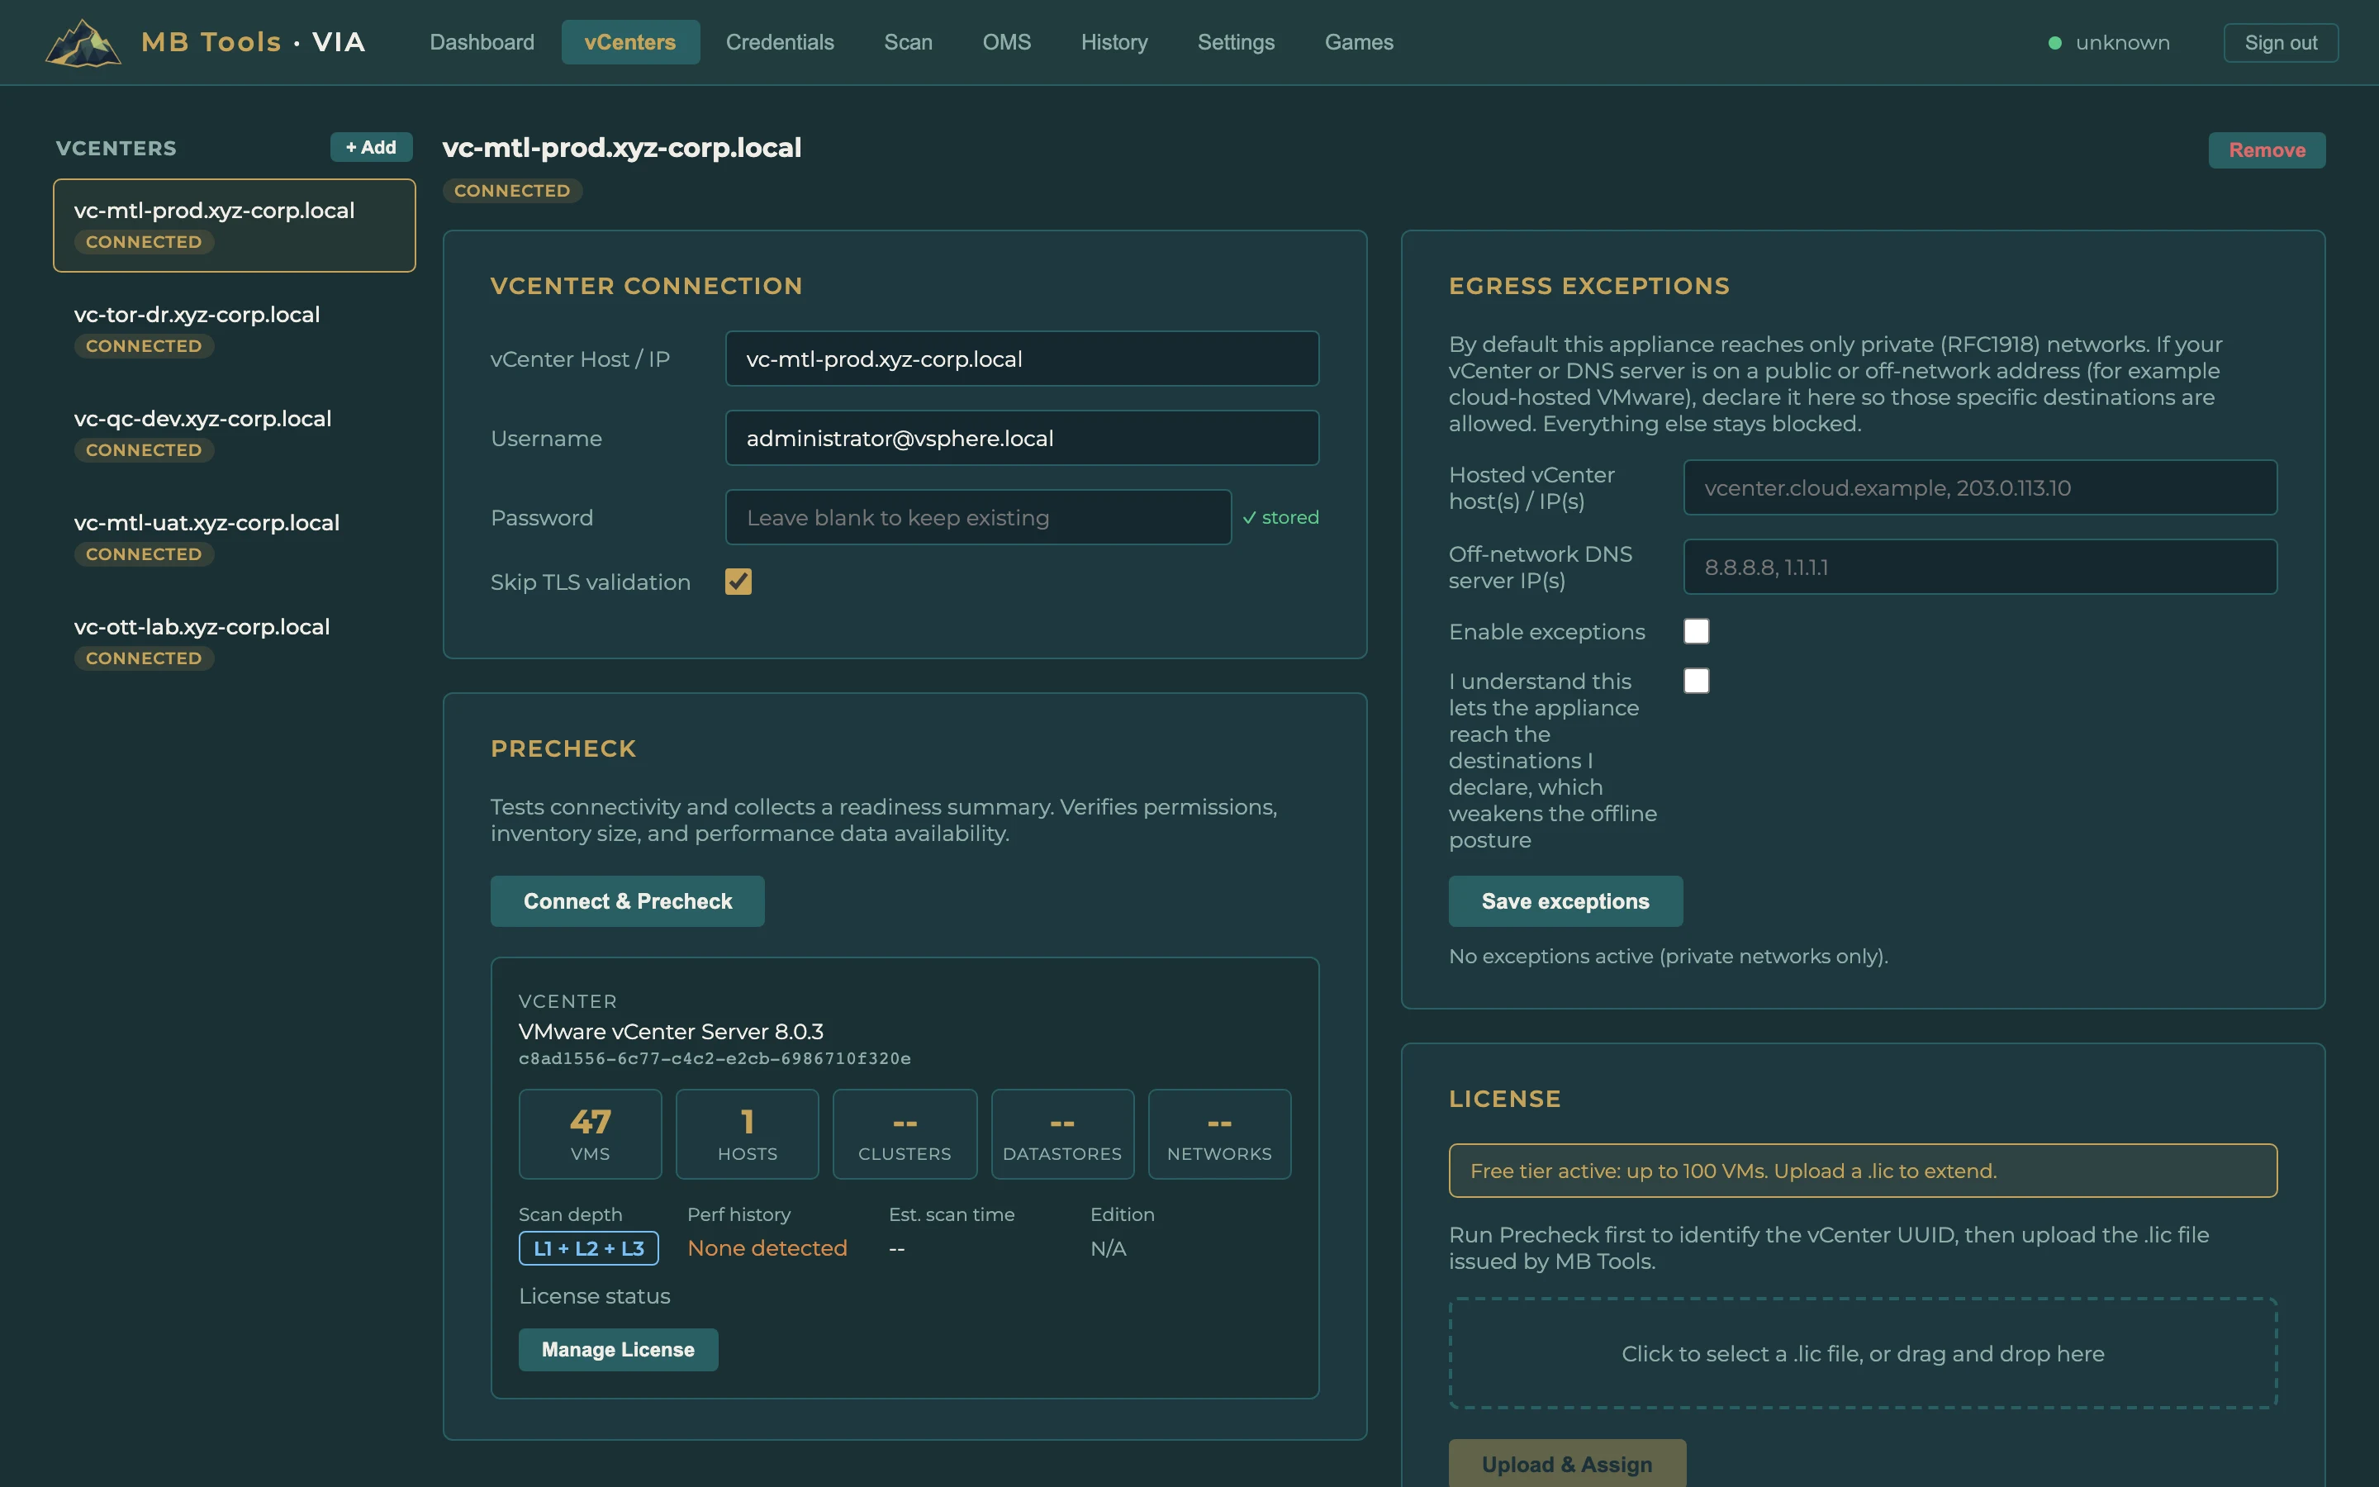The image size is (2379, 1487).
Task: Click the Clusters stat card
Action: (905, 1133)
